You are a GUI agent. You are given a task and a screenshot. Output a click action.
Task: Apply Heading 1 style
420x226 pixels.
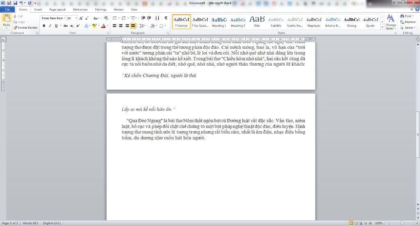click(219, 22)
